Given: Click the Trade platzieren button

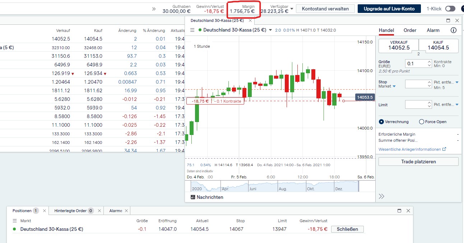Looking at the screenshot, I should (x=418, y=162).
